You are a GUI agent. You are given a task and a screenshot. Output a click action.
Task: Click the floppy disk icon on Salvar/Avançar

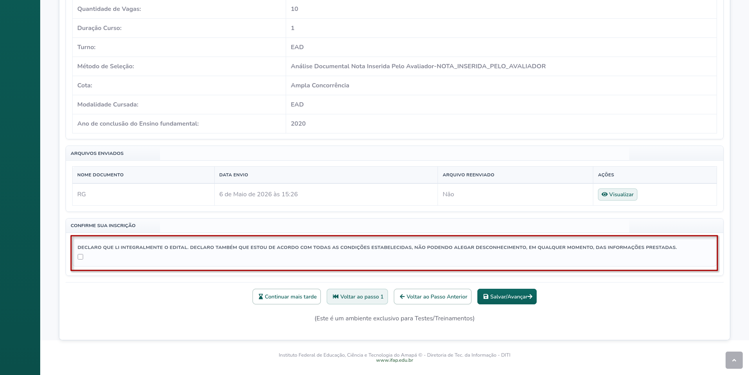pos(486,297)
